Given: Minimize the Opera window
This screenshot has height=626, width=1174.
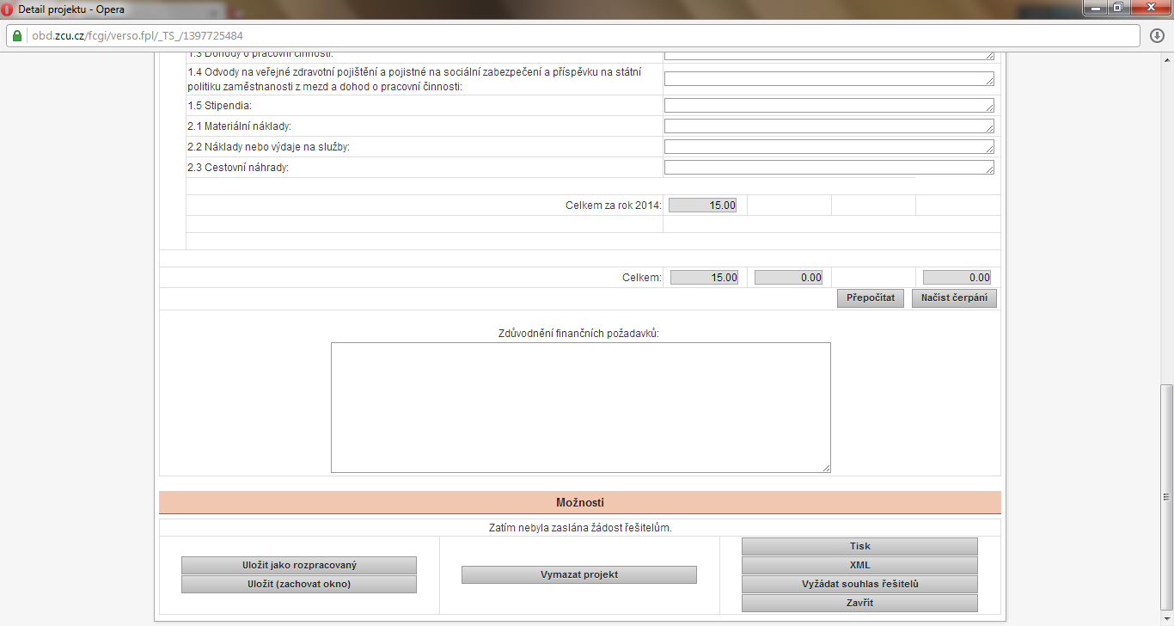Looking at the screenshot, I should pyautogui.click(x=1095, y=7).
